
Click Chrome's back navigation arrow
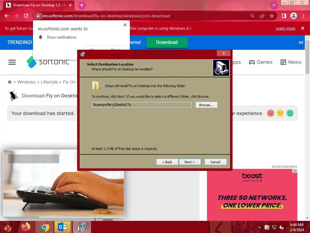pos(7,16)
